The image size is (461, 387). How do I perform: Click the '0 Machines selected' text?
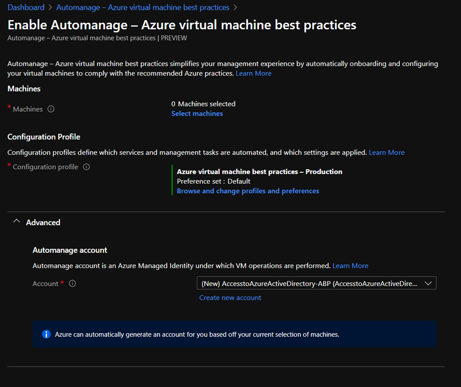coord(204,104)
